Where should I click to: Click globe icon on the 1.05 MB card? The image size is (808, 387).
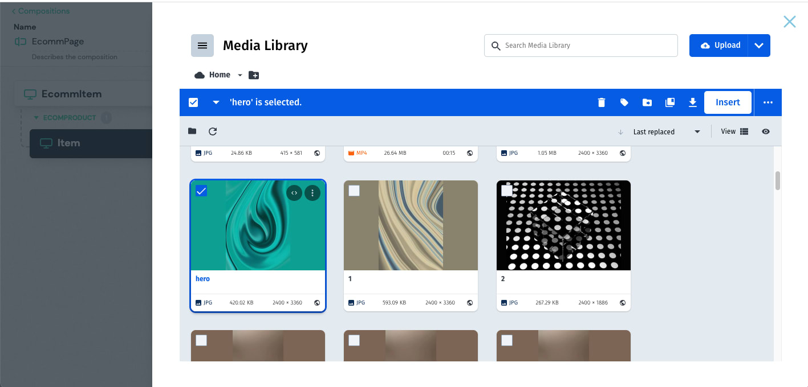coord(623,153)
